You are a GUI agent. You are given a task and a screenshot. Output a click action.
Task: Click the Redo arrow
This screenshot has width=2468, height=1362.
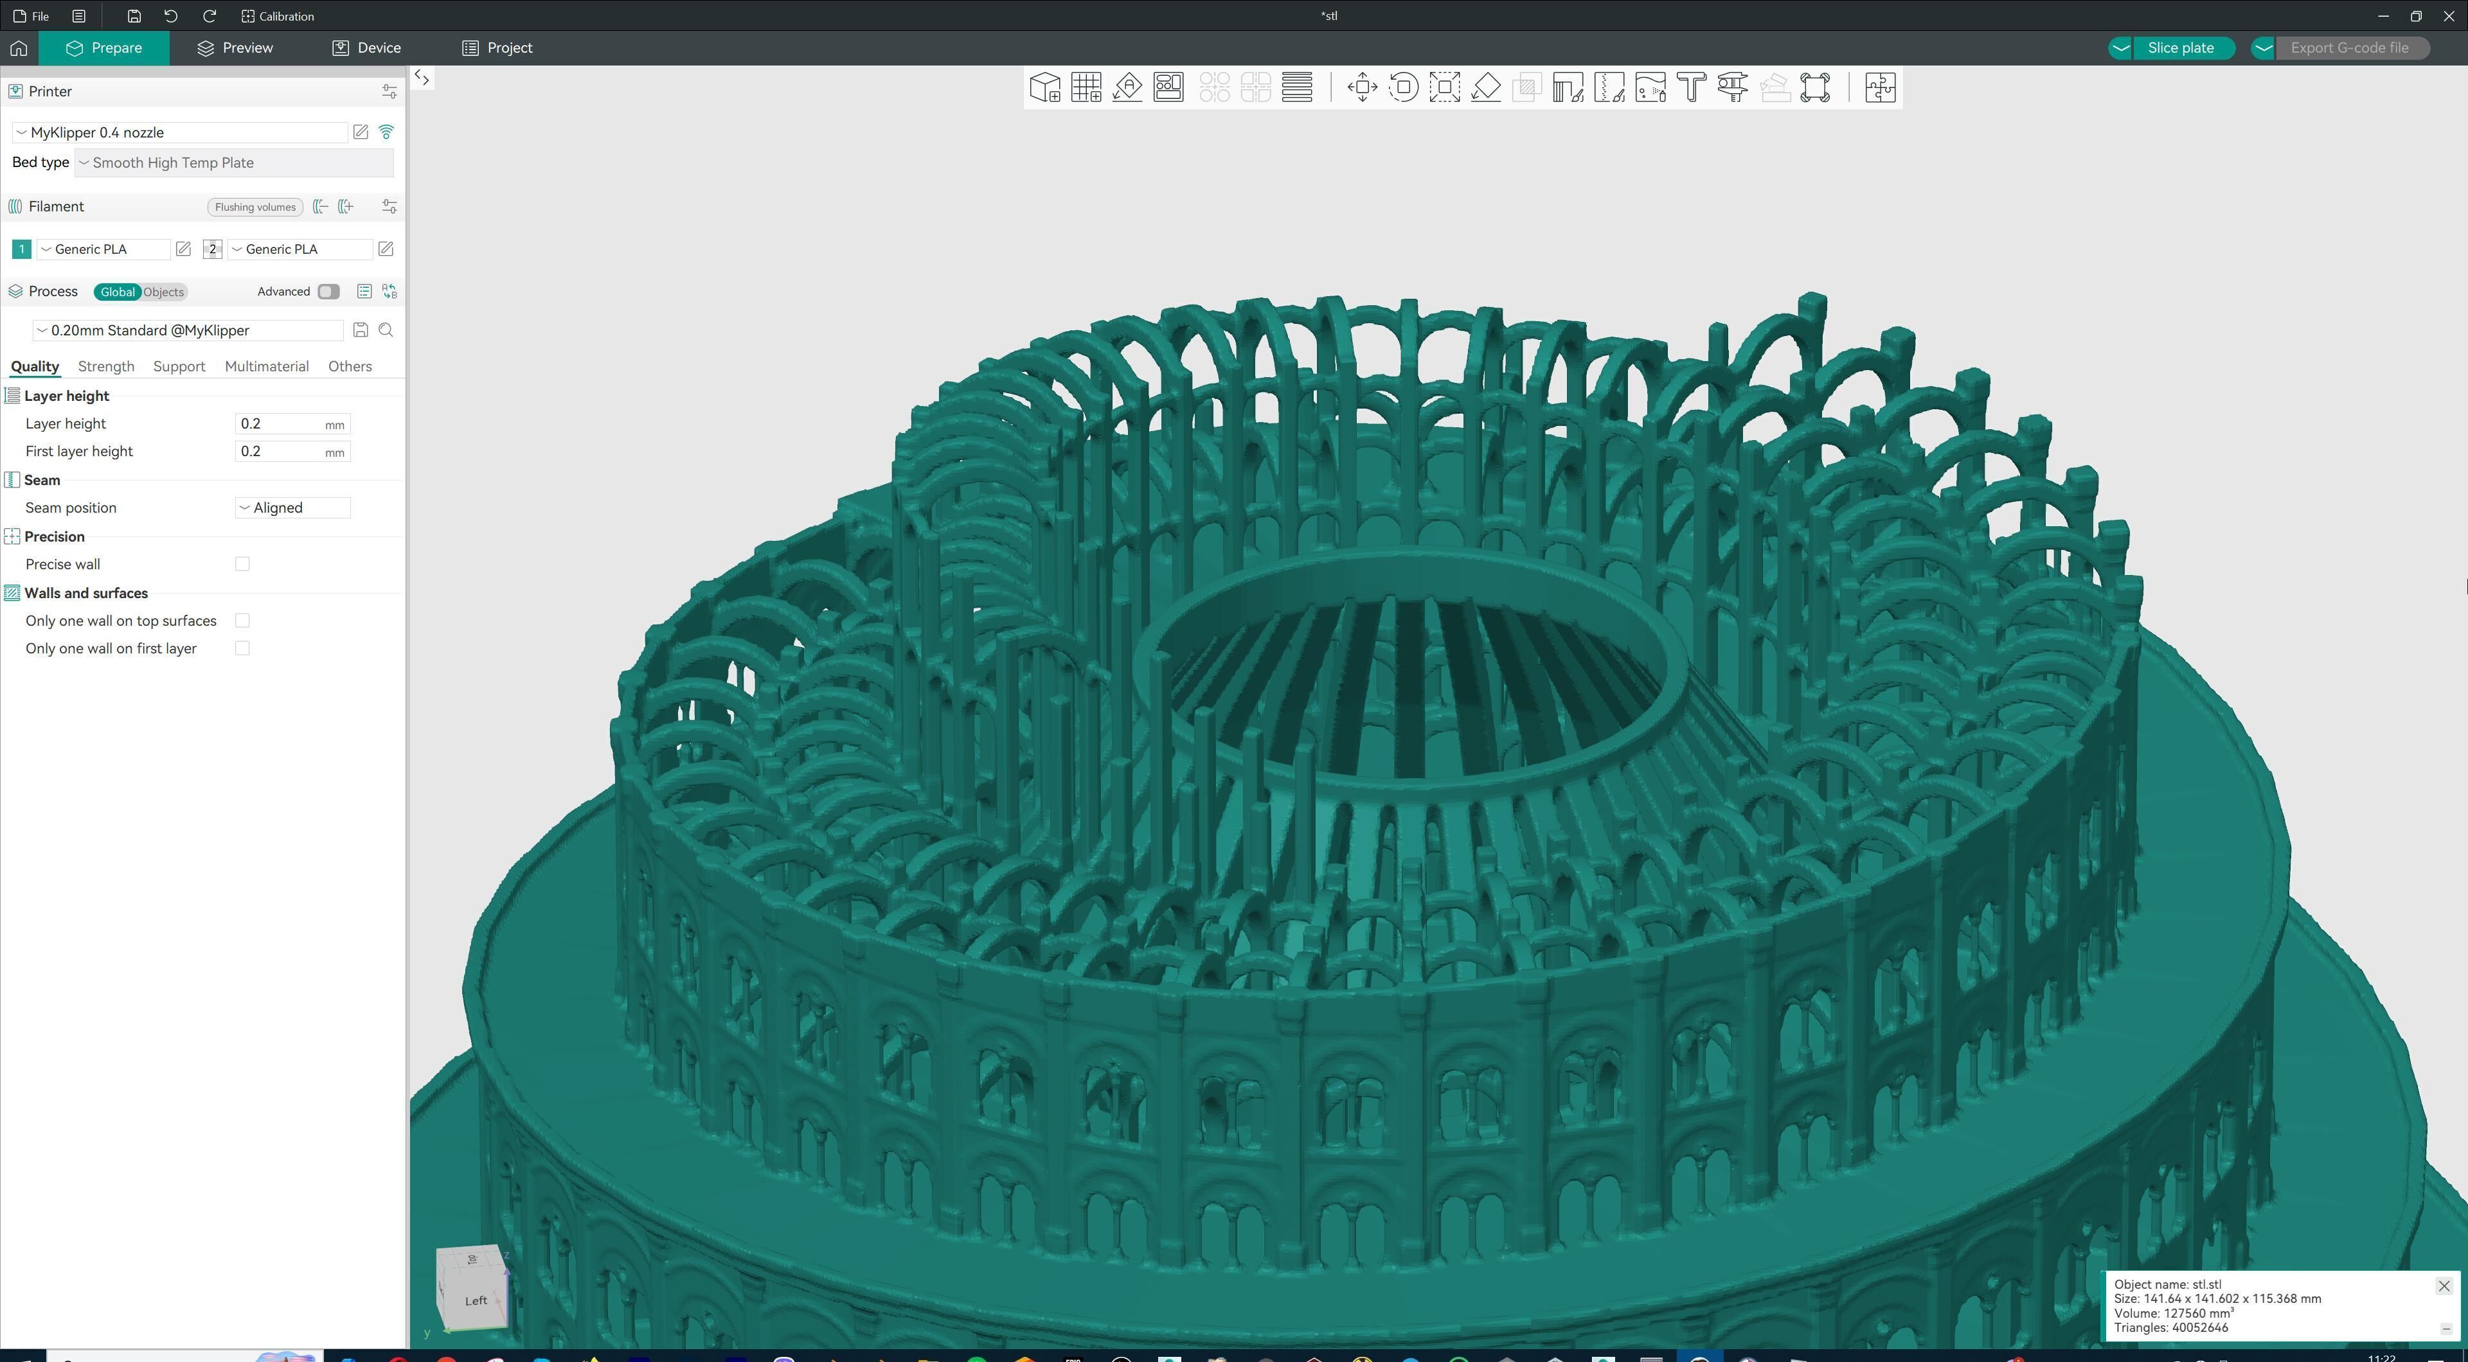[209, 15]
